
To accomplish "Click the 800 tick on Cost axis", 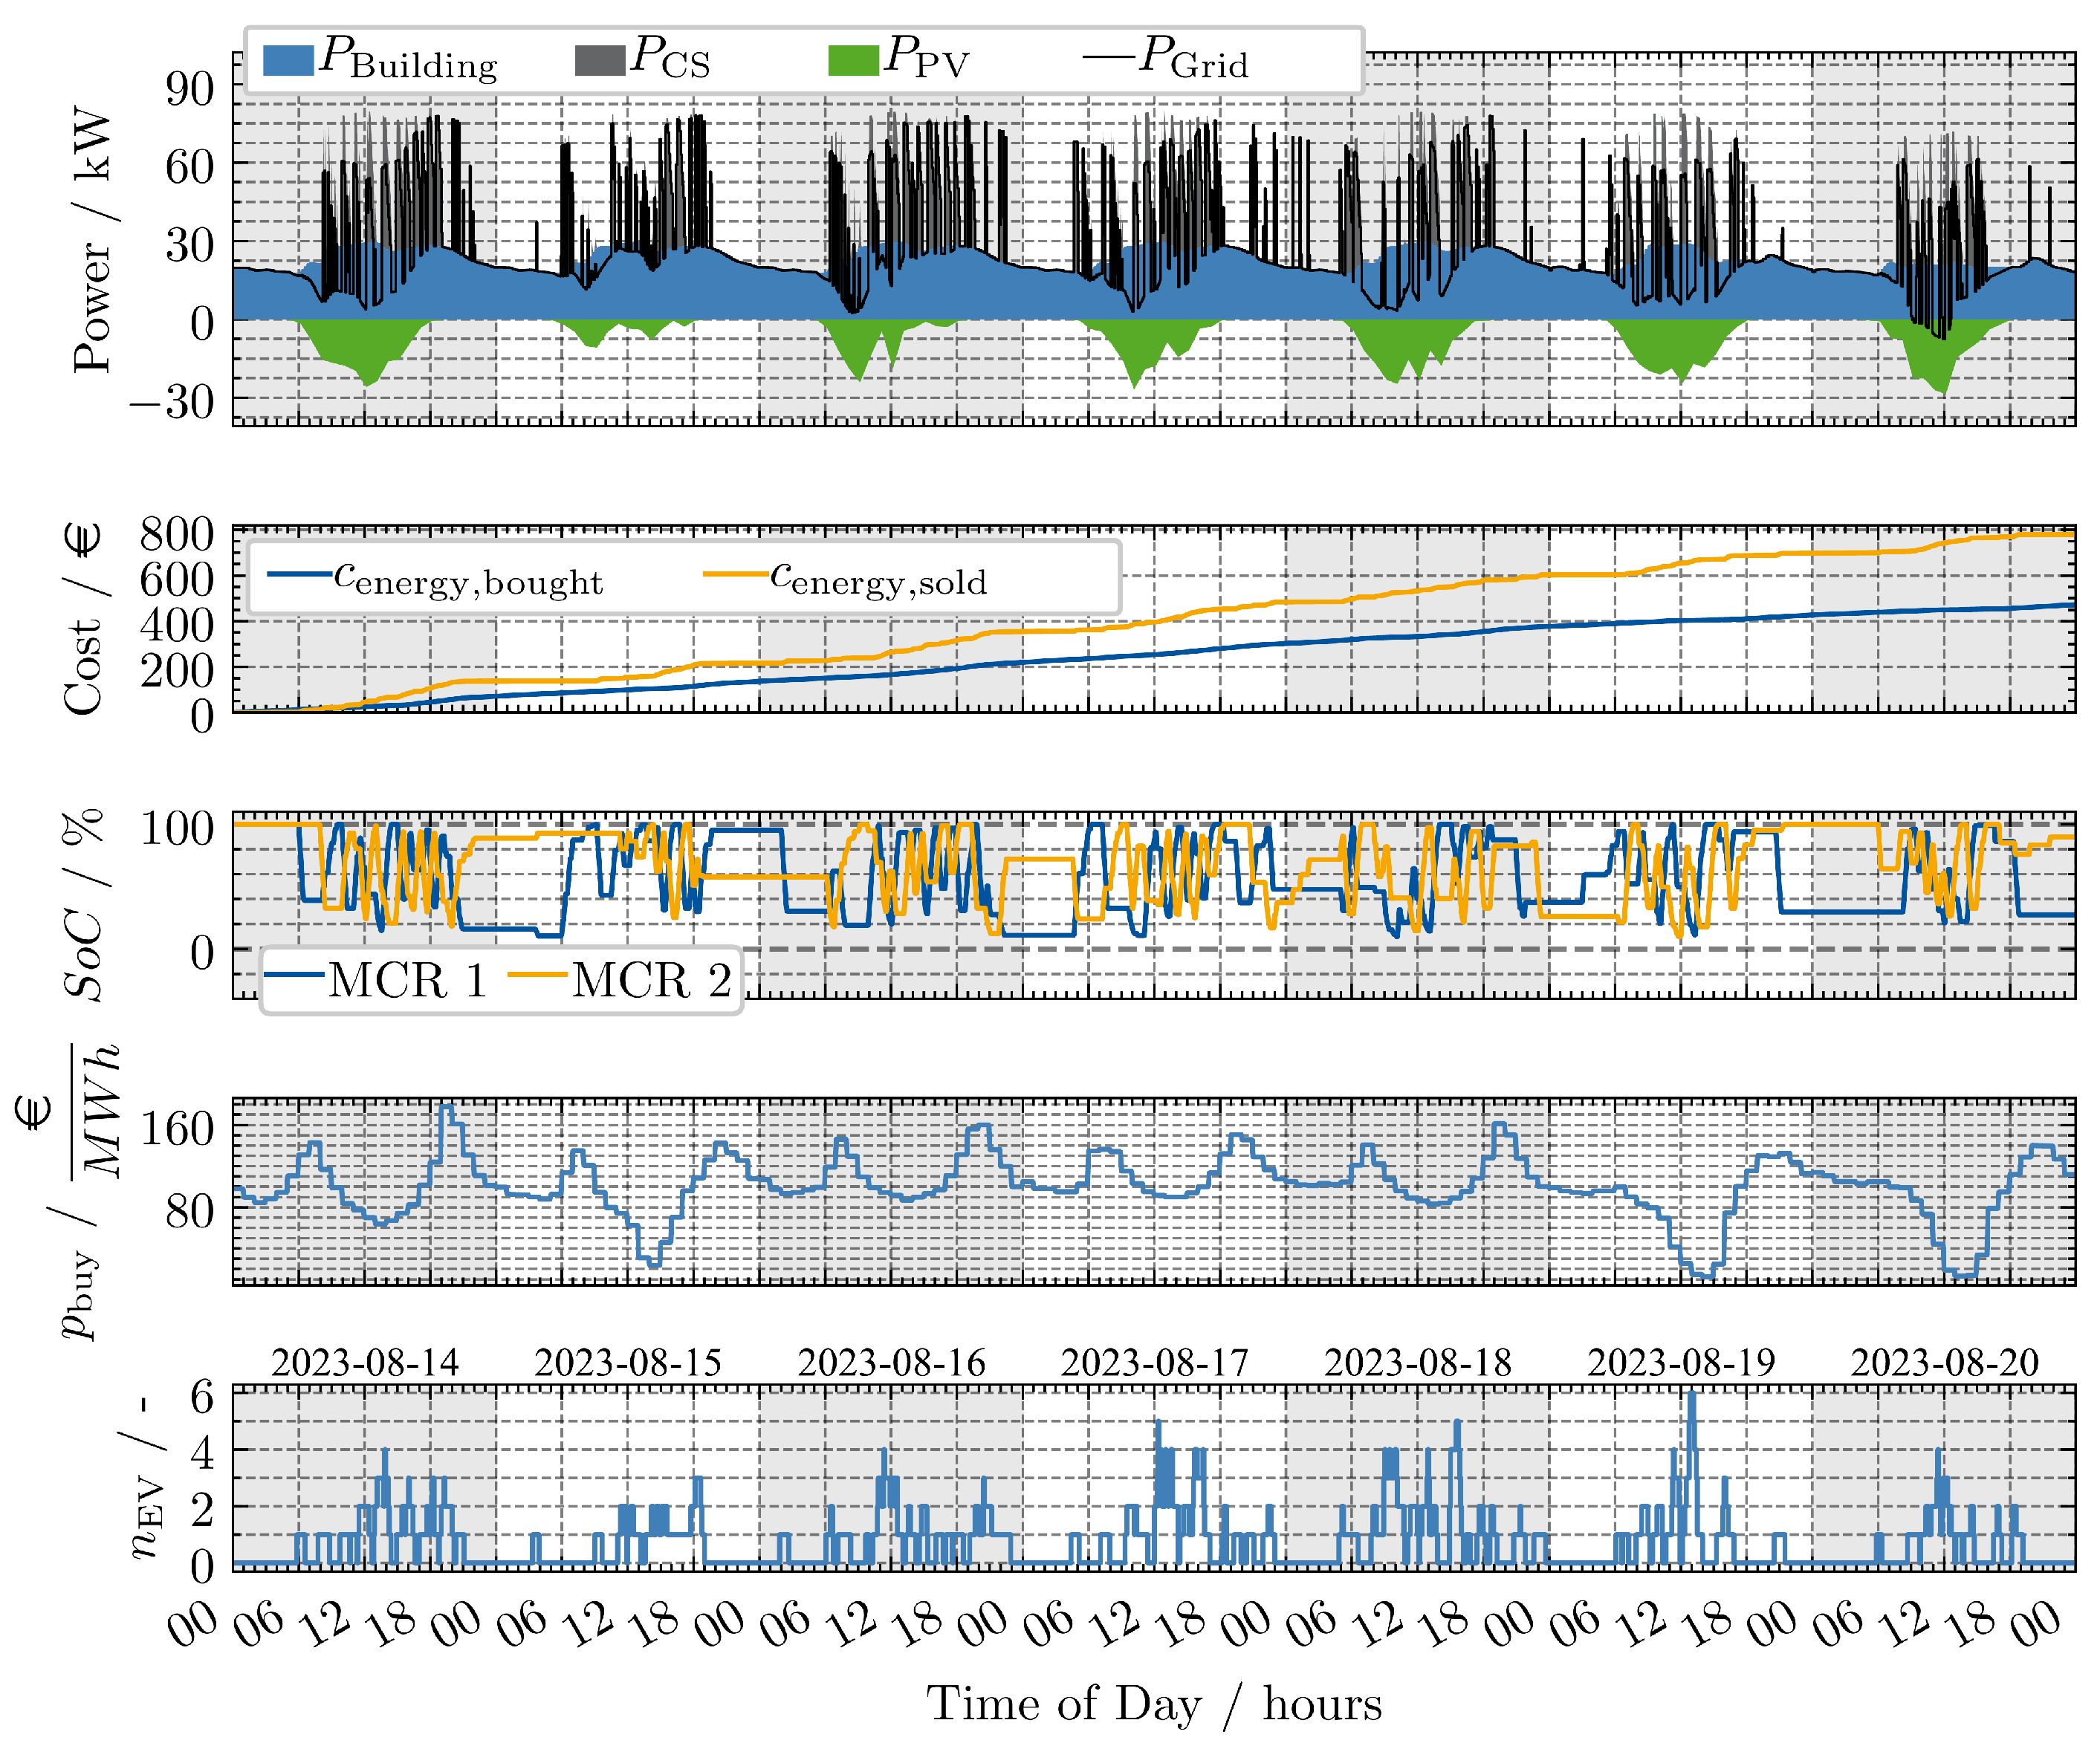I will [x=177, y=534].
